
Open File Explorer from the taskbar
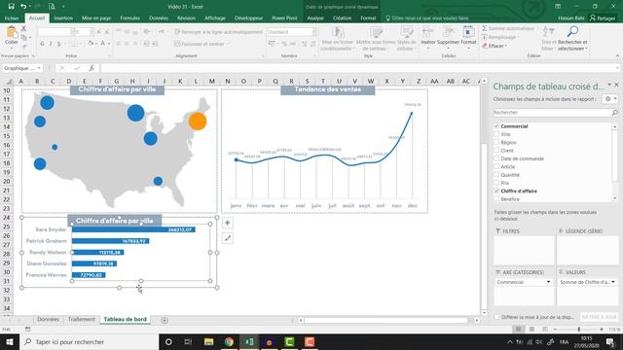tap(208, 341)
